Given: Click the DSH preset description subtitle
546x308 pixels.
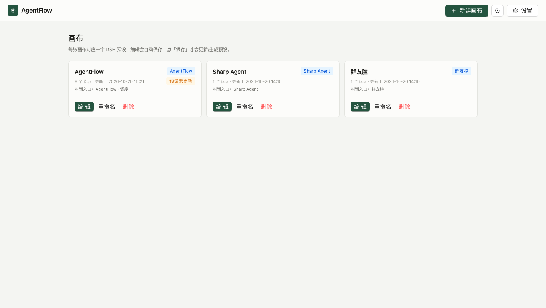Looking at the screenshot, I should (x=150, y=50).
